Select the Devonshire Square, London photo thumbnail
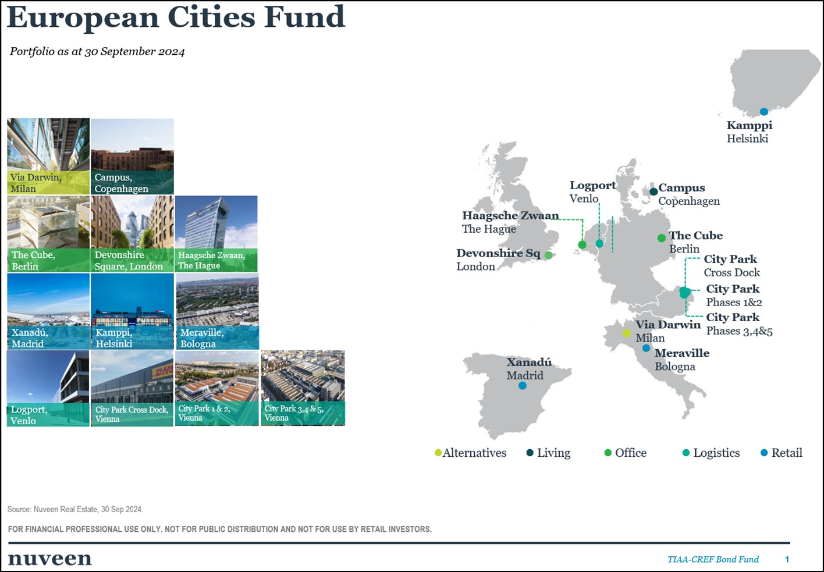The height and width of the screenshot is (572, 824). [132, 234]
